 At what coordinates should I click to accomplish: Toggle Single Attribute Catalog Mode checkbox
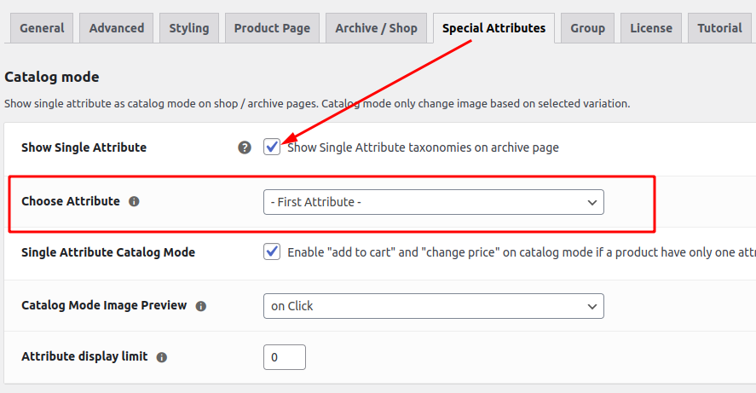272,251
